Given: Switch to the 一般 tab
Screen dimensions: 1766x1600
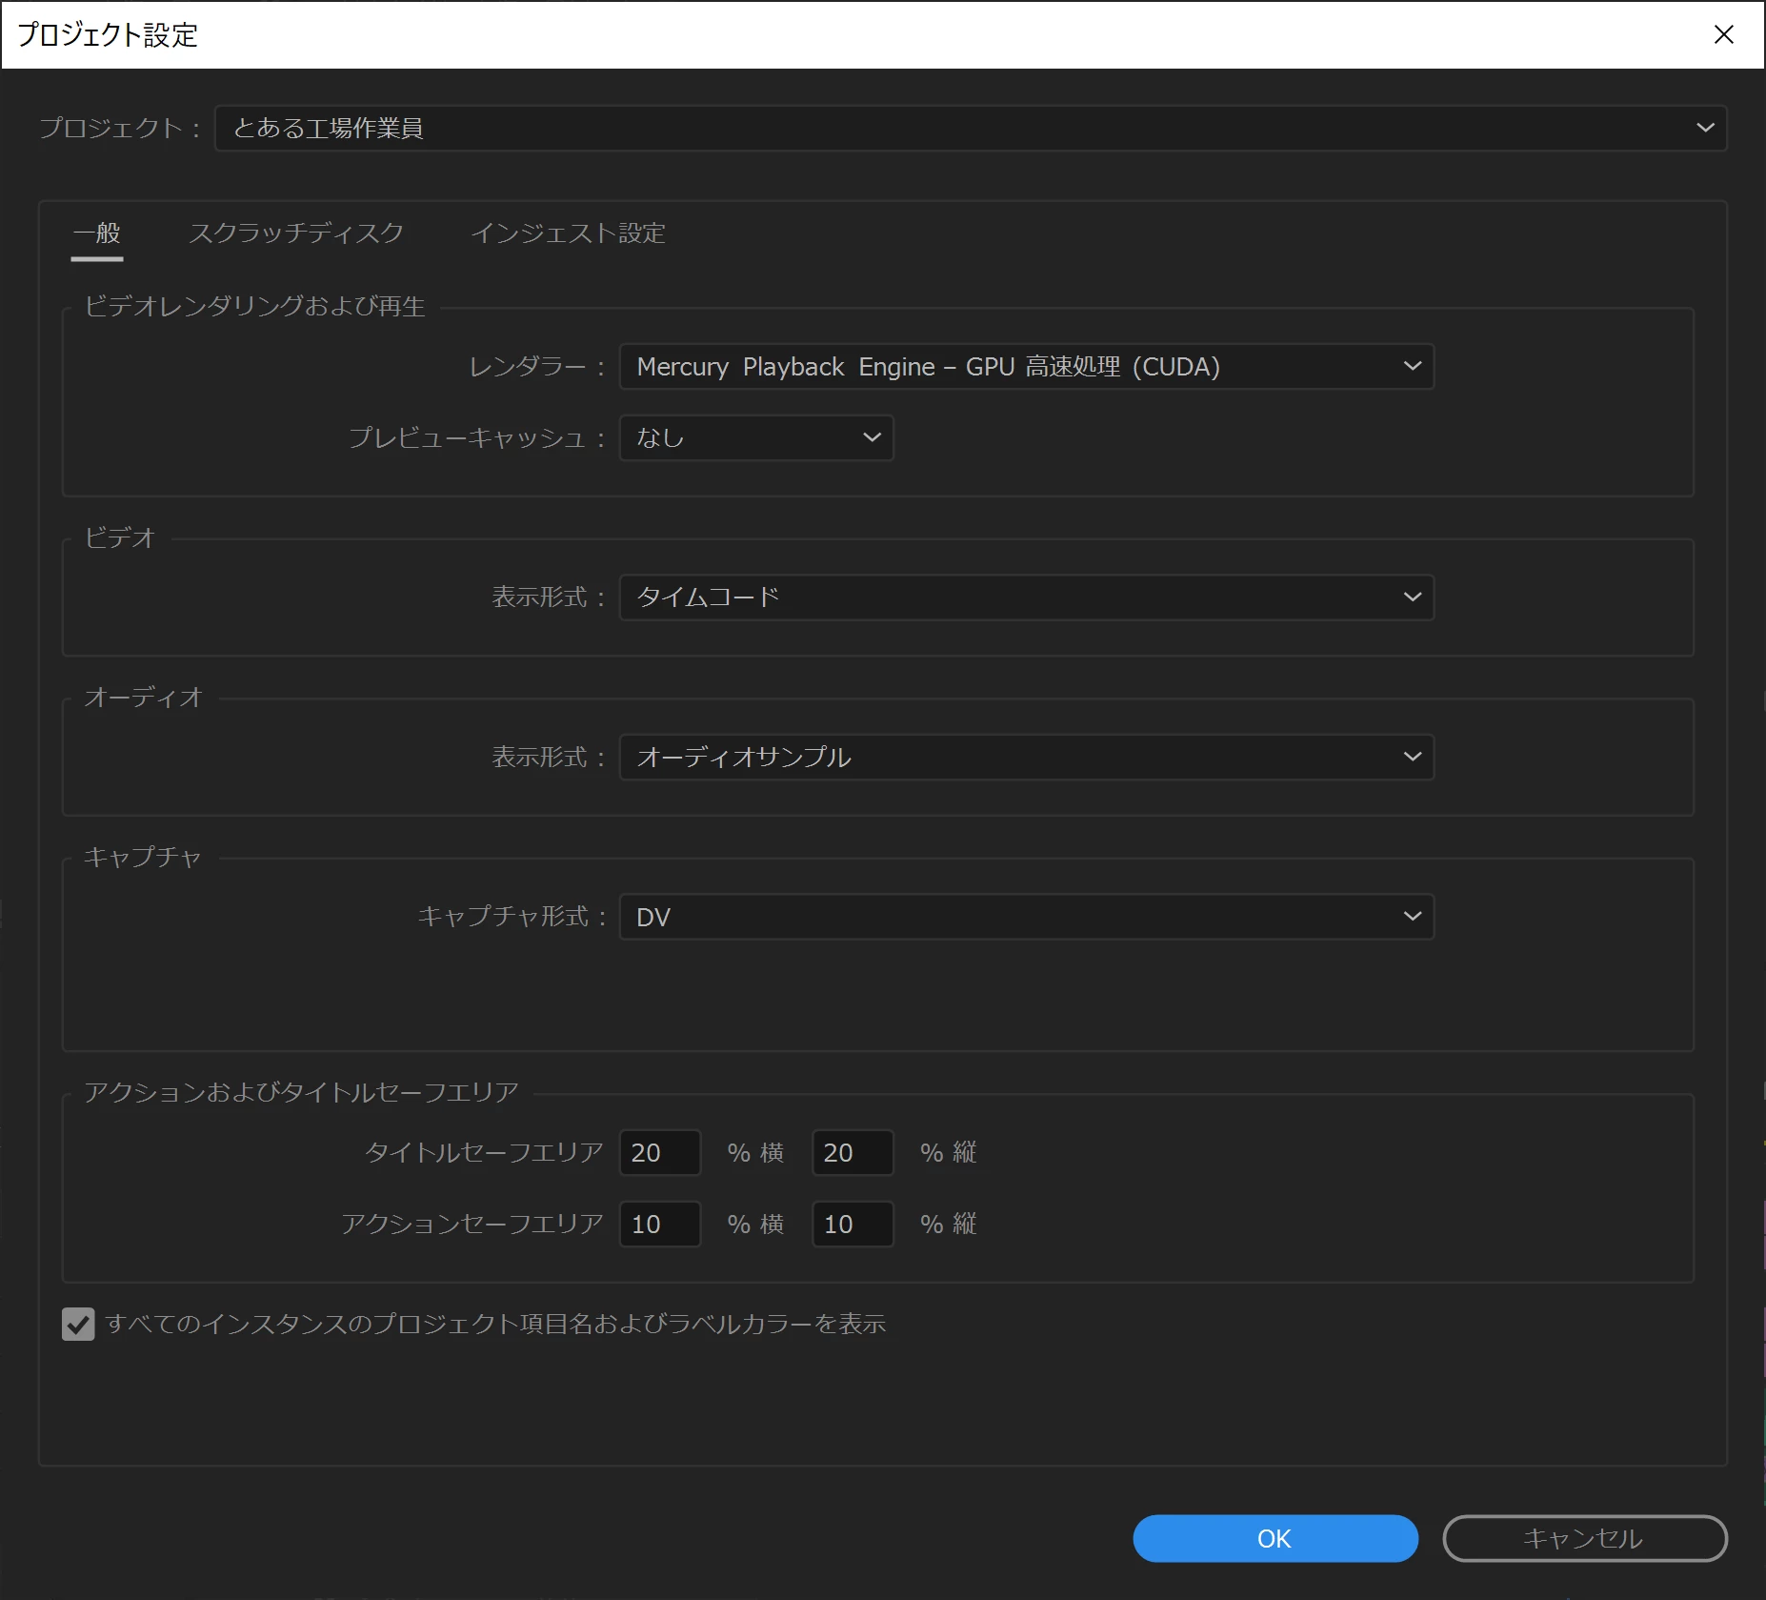Looking at the screenshot, I should (97, 233).
